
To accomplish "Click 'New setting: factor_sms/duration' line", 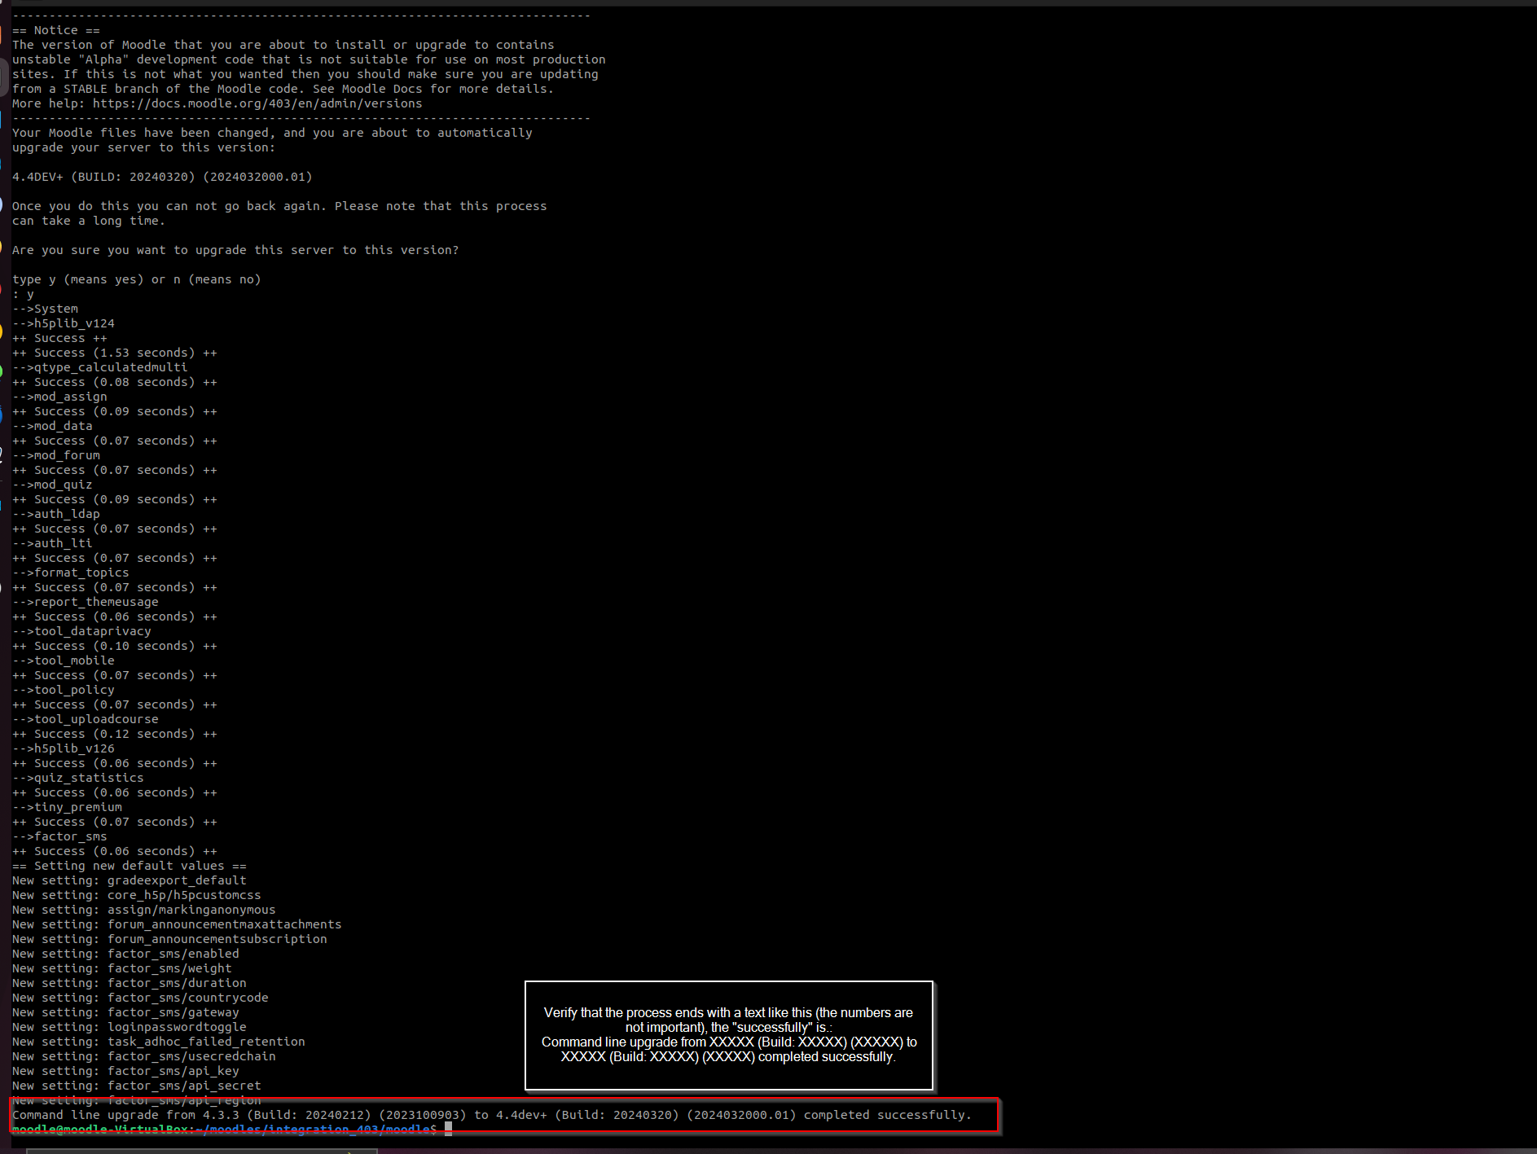I will [x=130, y=983].
